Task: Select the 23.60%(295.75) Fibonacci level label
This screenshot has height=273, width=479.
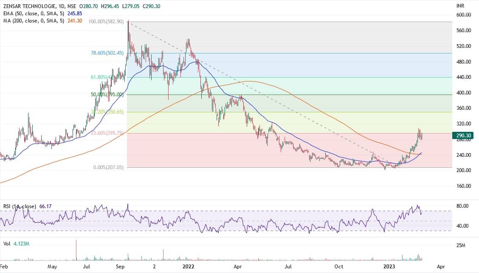Action: click(x=107, y=133)
